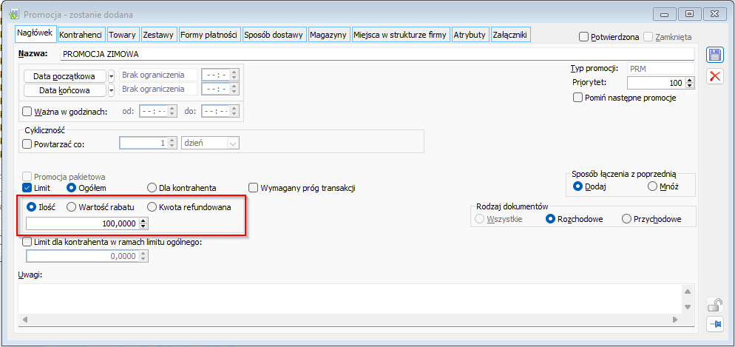Click the Data końcowa button

pyautogui.click(x=65, y=90)
